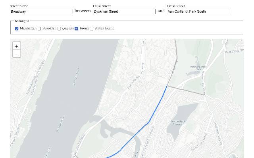Viewport: 254px width, 158px height.
Task: Click the Dyckman Street cross street field
Action: 124,11
